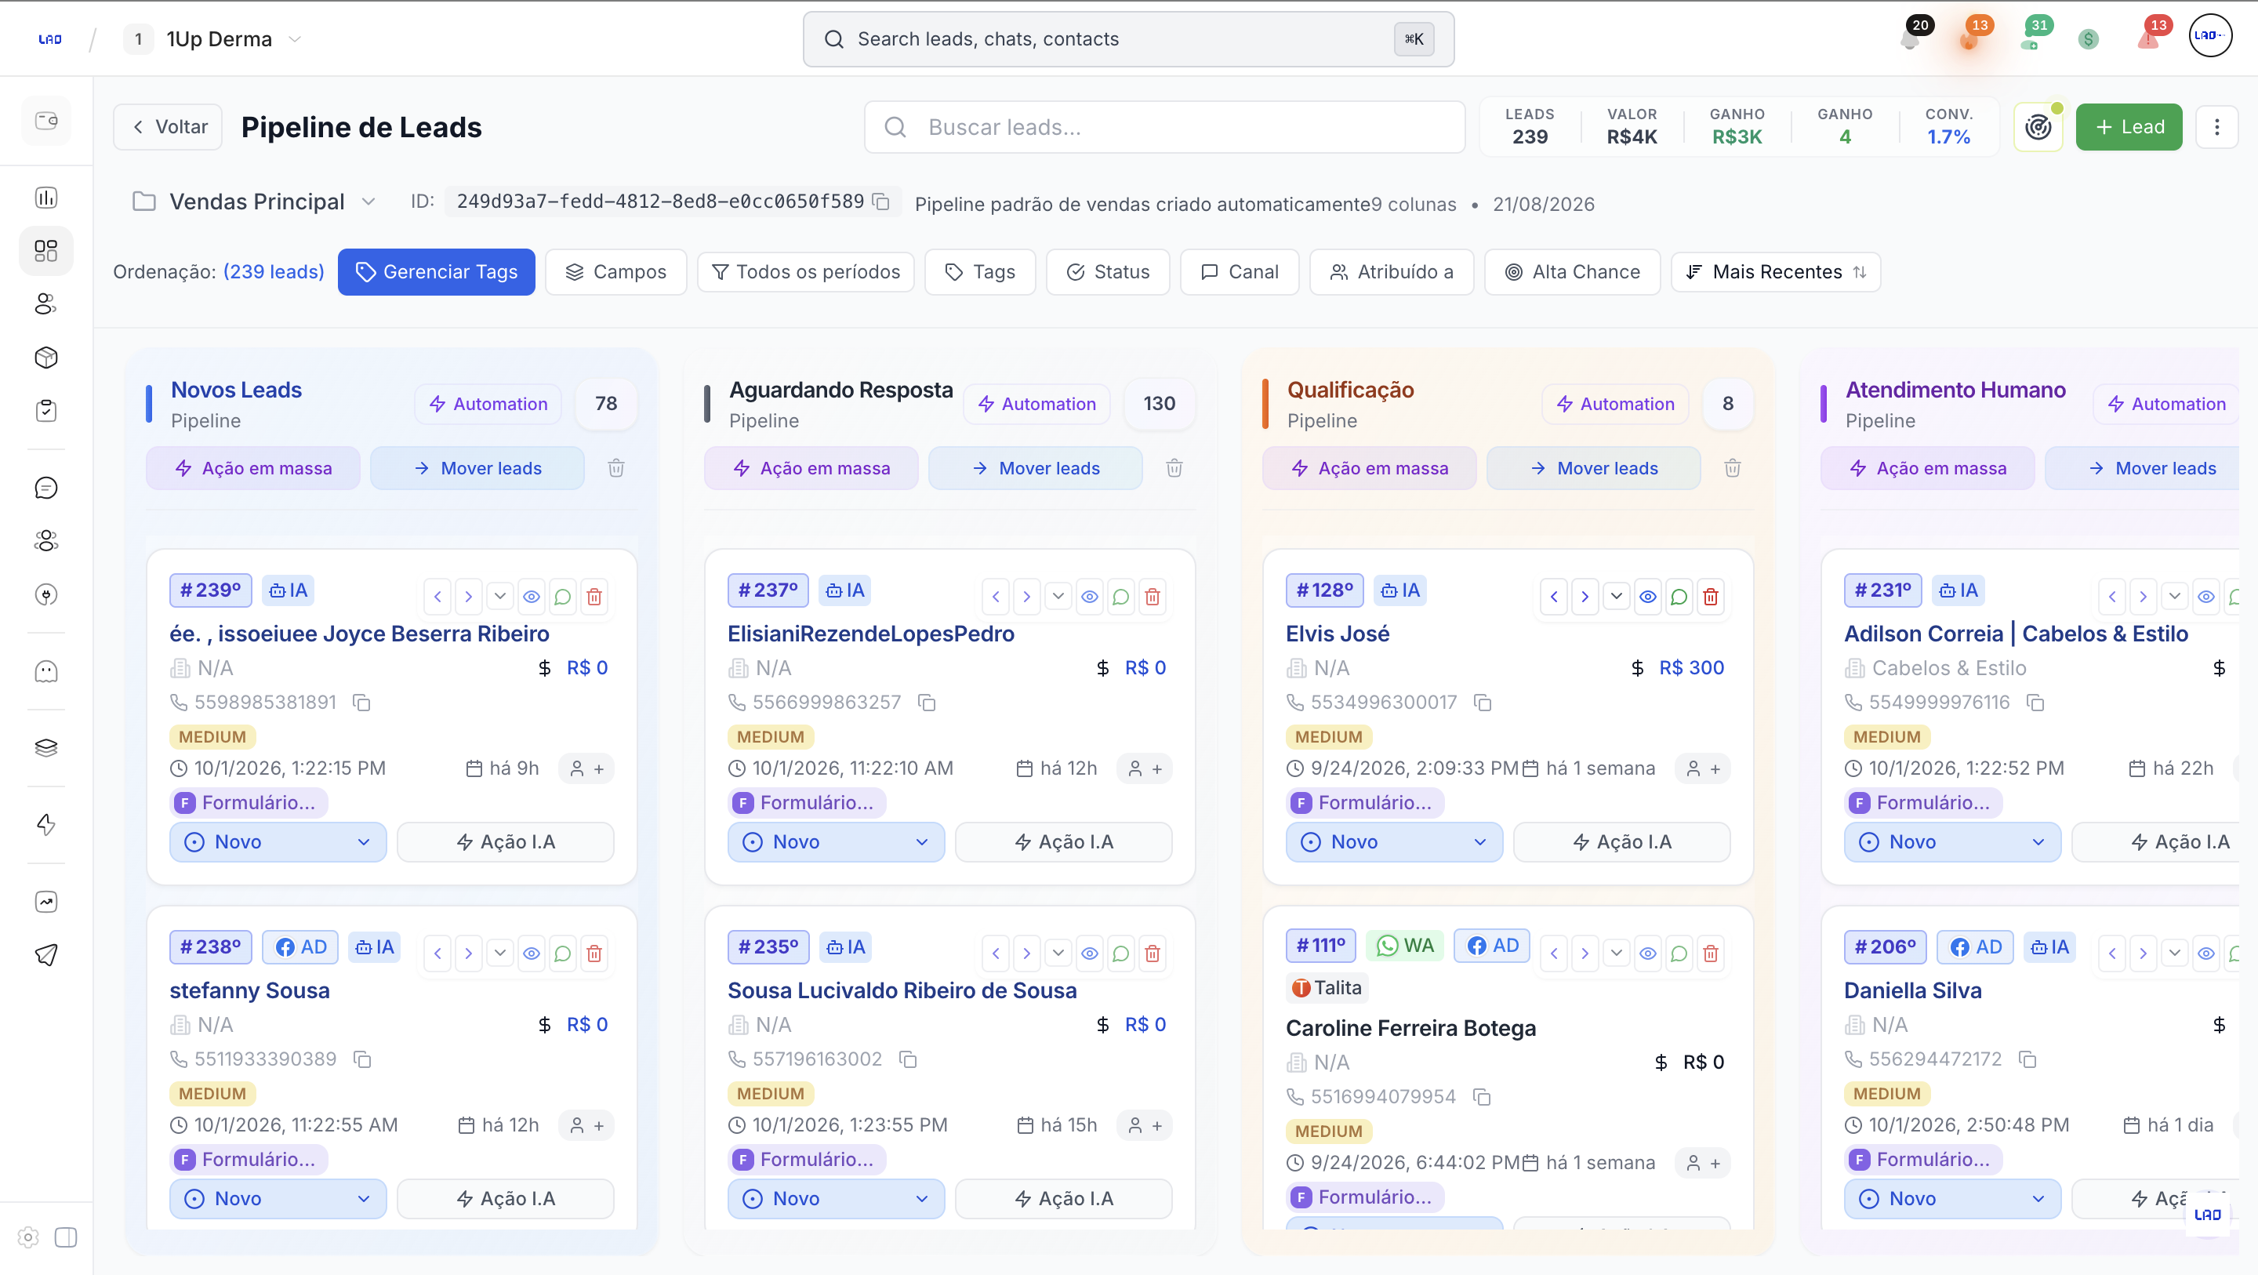
Task: Toggle sidebar panel collapse icon
Action: click(x=66, y=1237)
